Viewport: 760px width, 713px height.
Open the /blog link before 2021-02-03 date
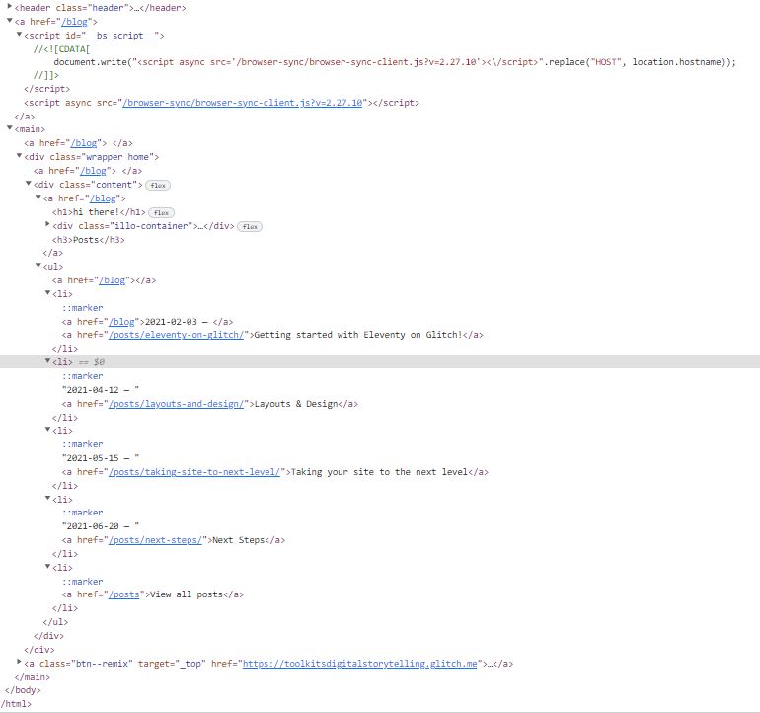point(121,322)
